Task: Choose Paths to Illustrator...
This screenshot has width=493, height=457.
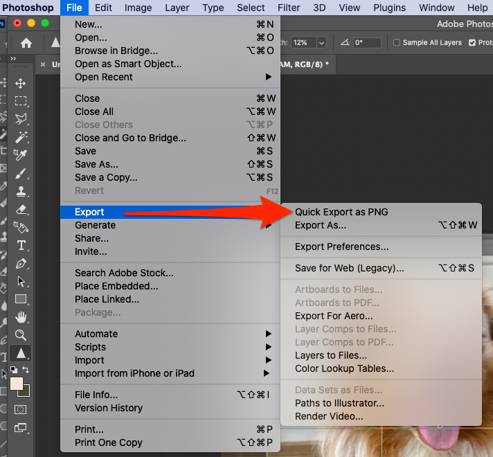Action: click(x=381, y=403)
